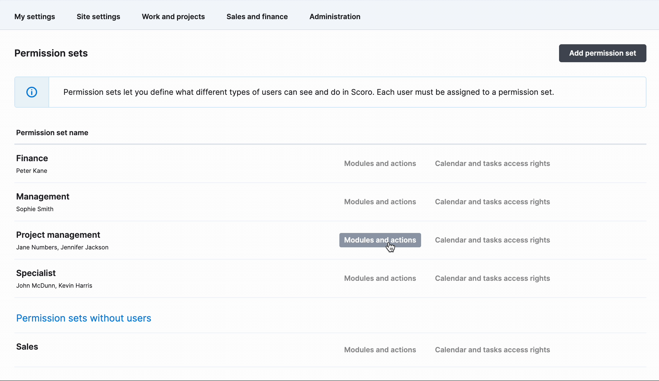Open Calendar and tasks access rights for Sales

[492, 350]
